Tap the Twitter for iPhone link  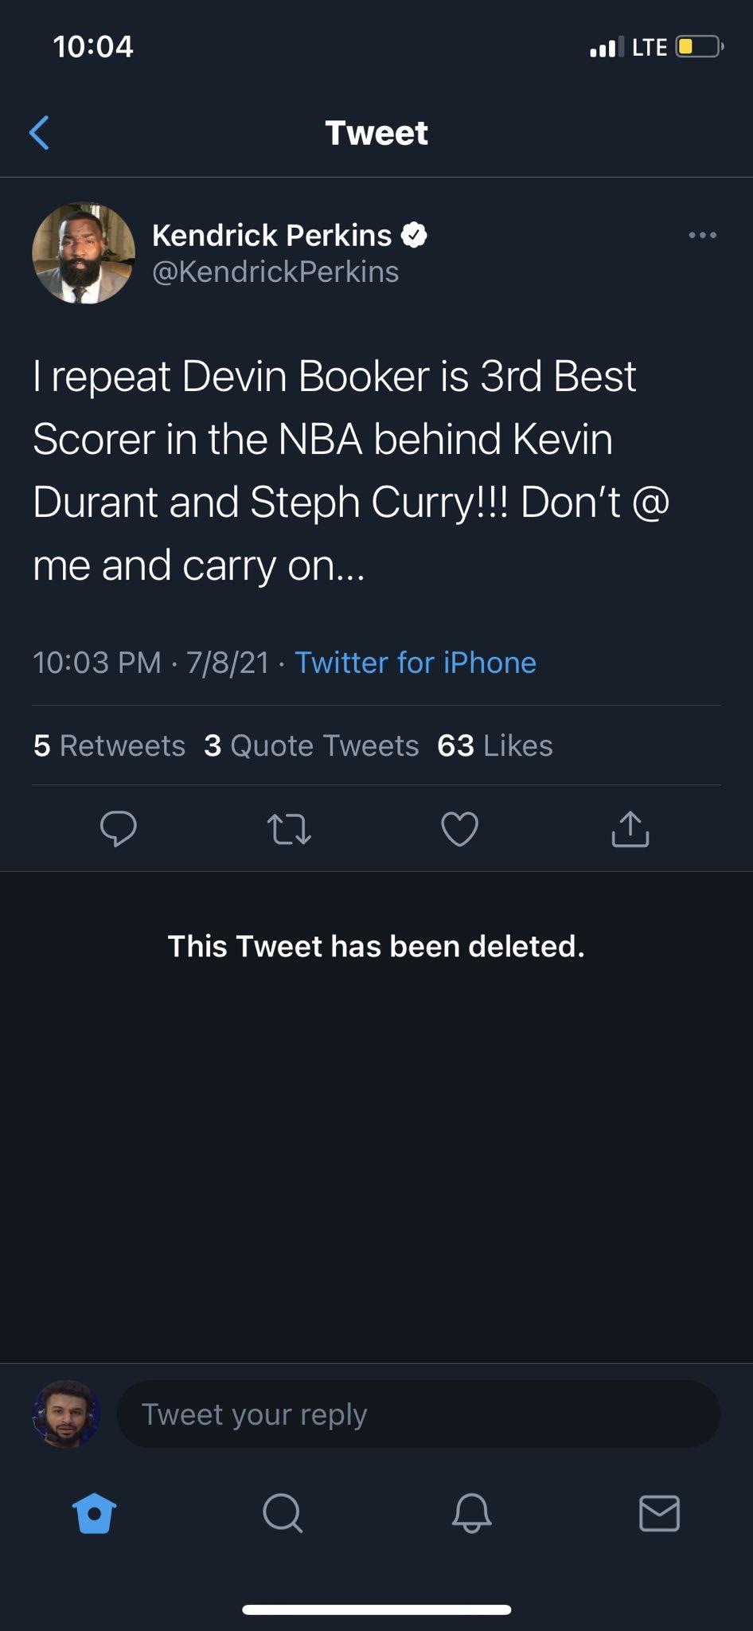416,663
